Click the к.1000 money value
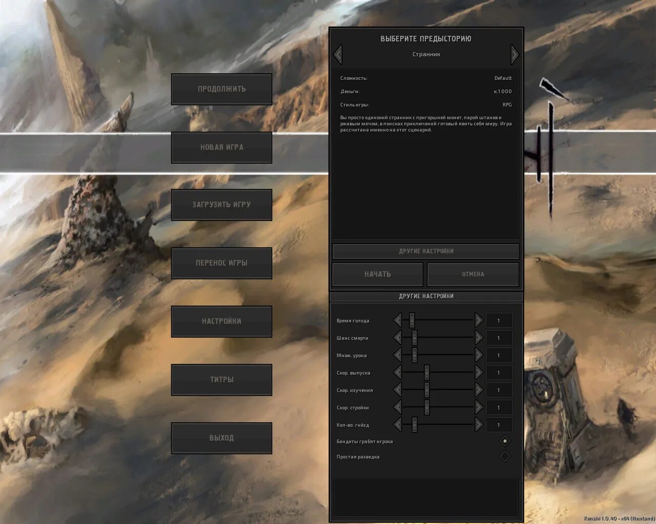 click(503, 92)
